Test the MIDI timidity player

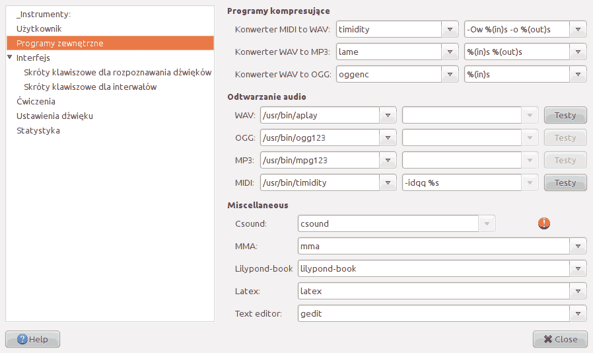[565, 182]
